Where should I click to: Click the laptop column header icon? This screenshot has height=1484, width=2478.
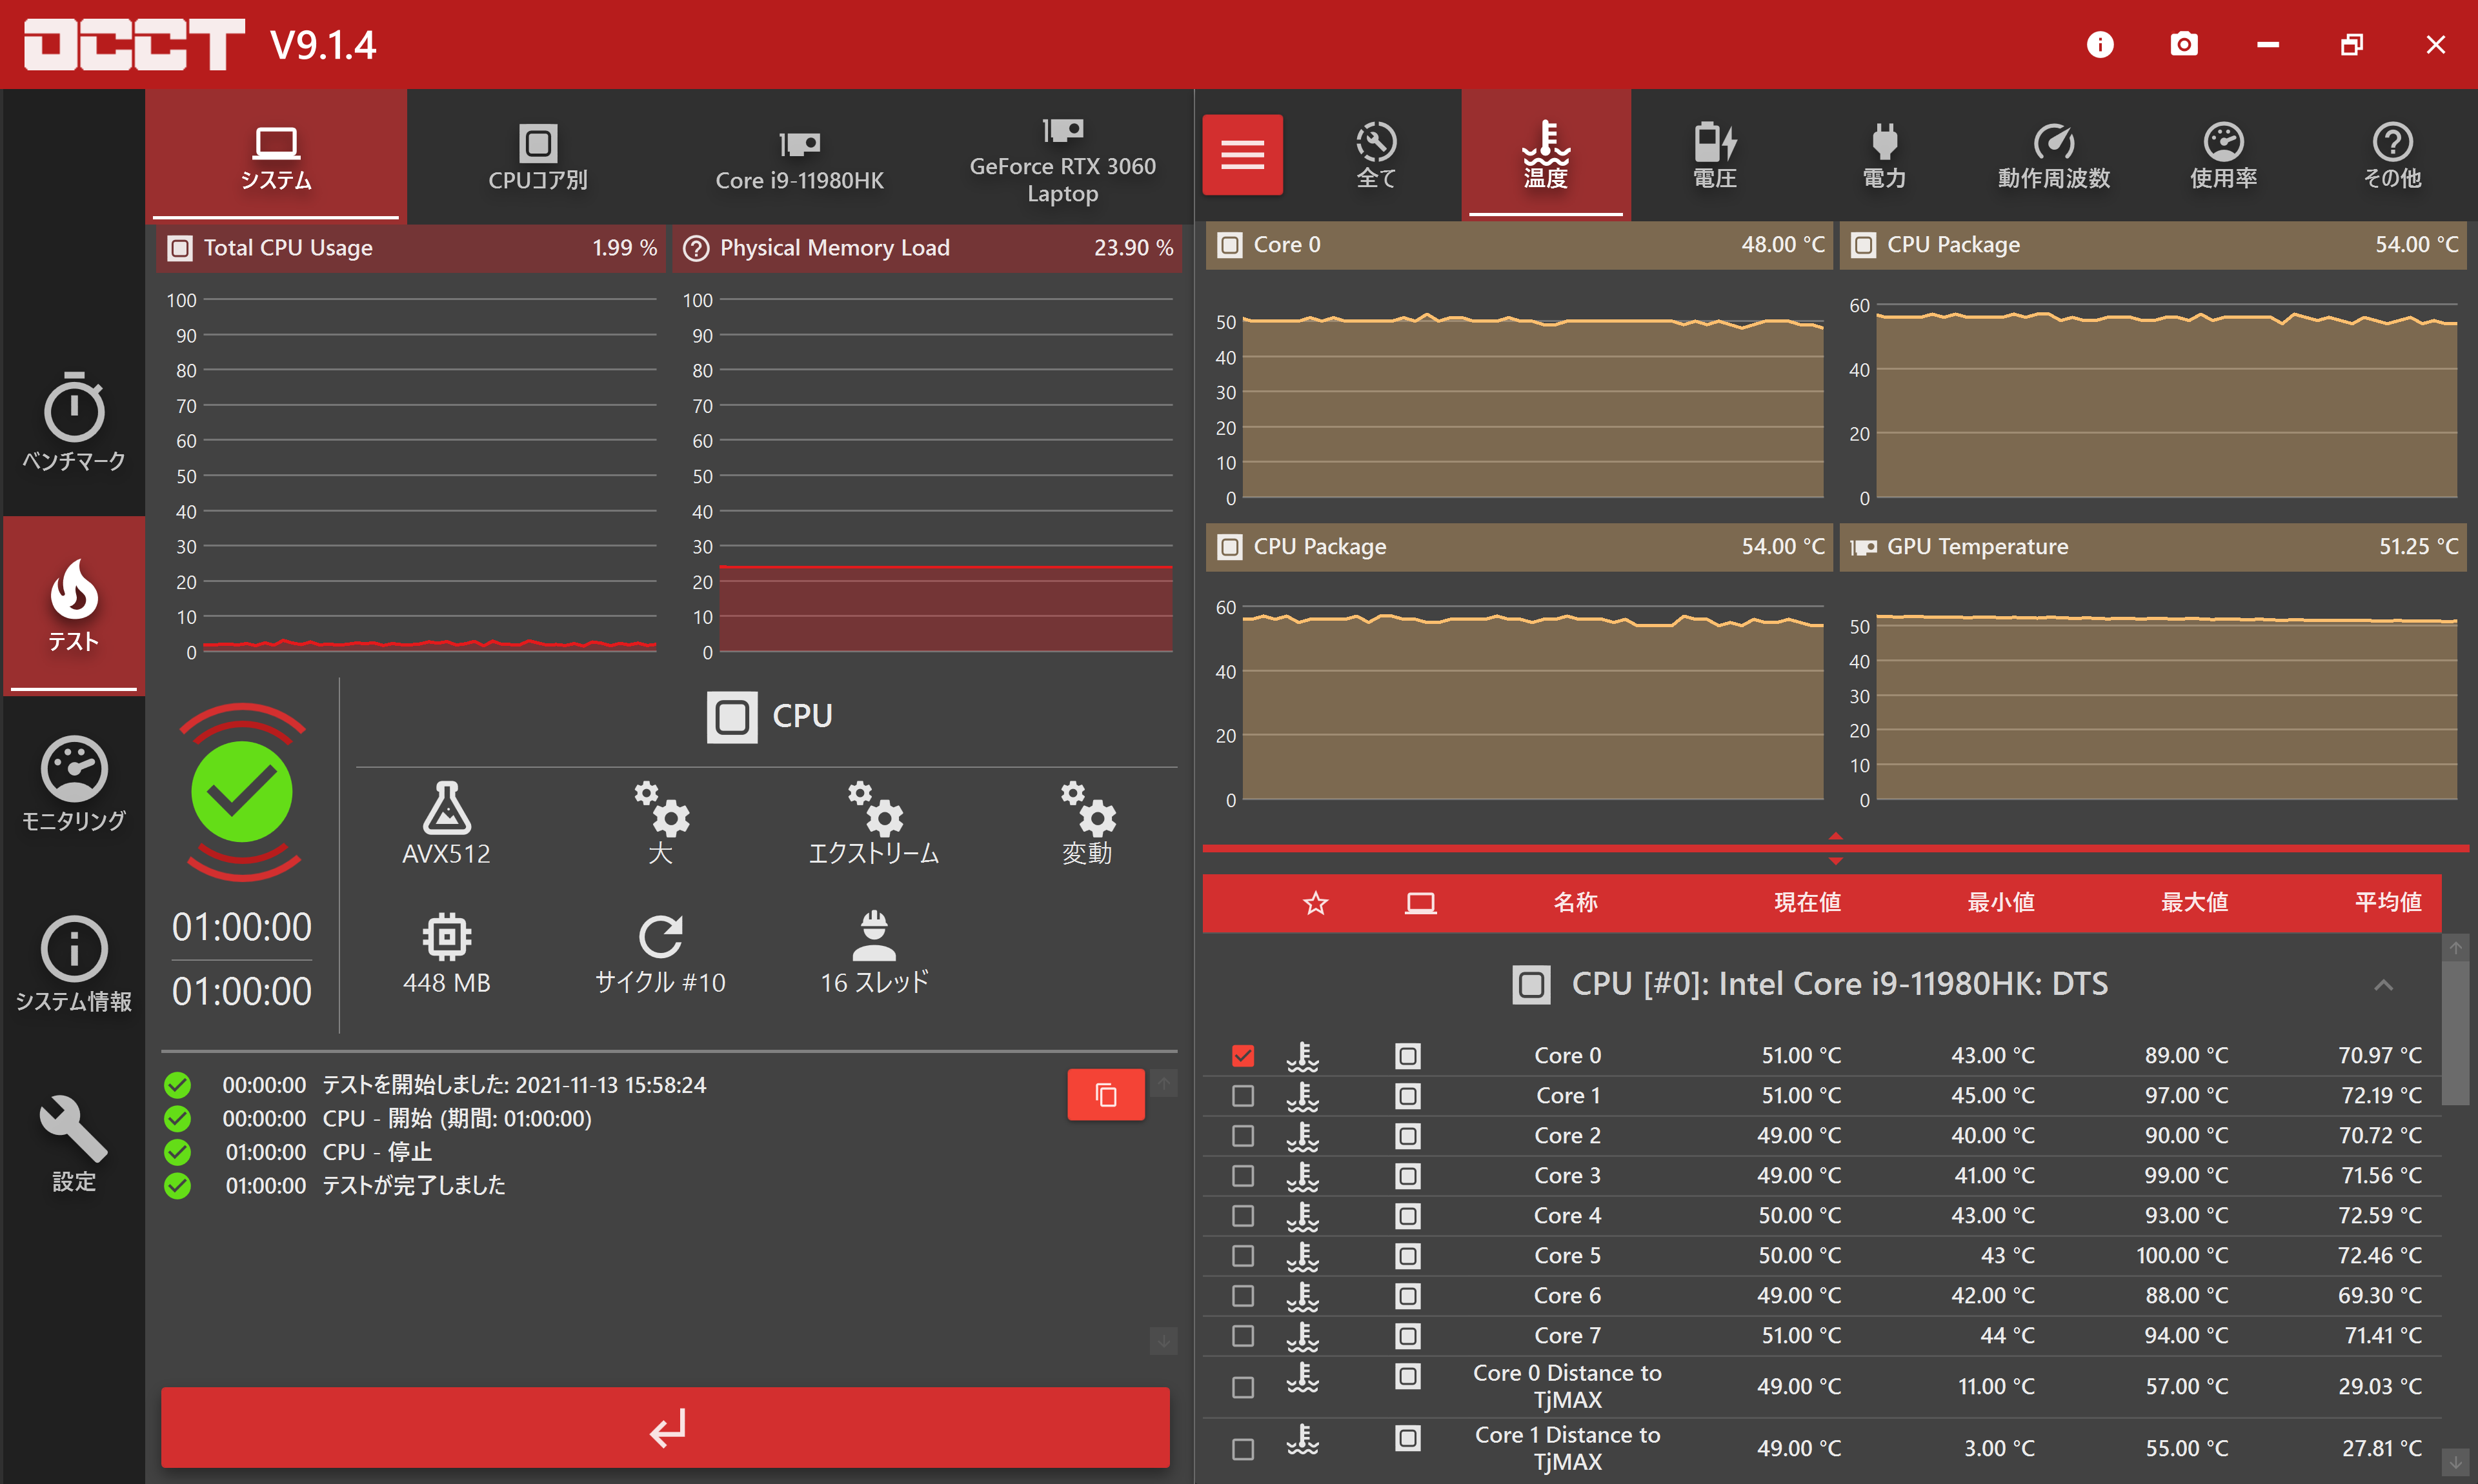click(1420, 903)
